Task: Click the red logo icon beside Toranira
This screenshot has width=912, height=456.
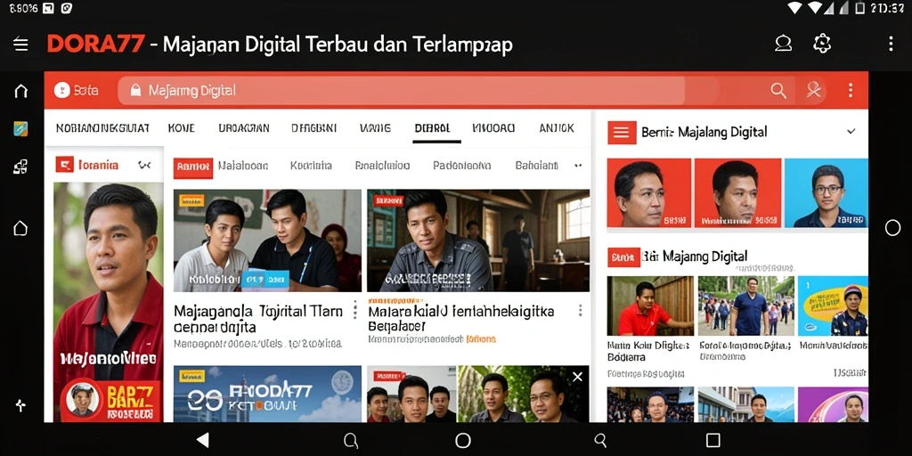Action: (64, 165)
